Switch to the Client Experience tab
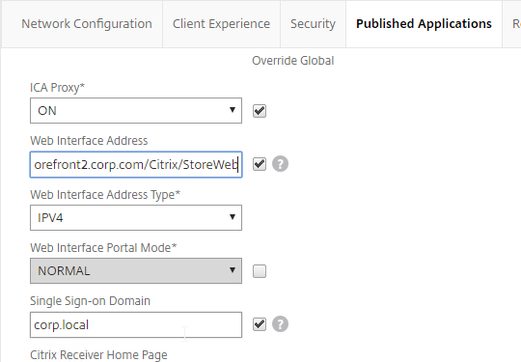The height and width of the screenshot is (362, 521). tap(221, 24)
